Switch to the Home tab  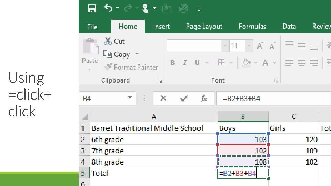128,27
